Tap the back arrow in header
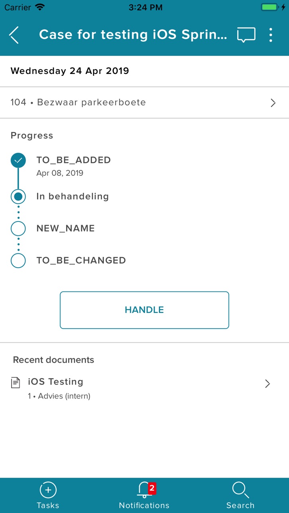The image size is (289, 513). click(14, 35)
